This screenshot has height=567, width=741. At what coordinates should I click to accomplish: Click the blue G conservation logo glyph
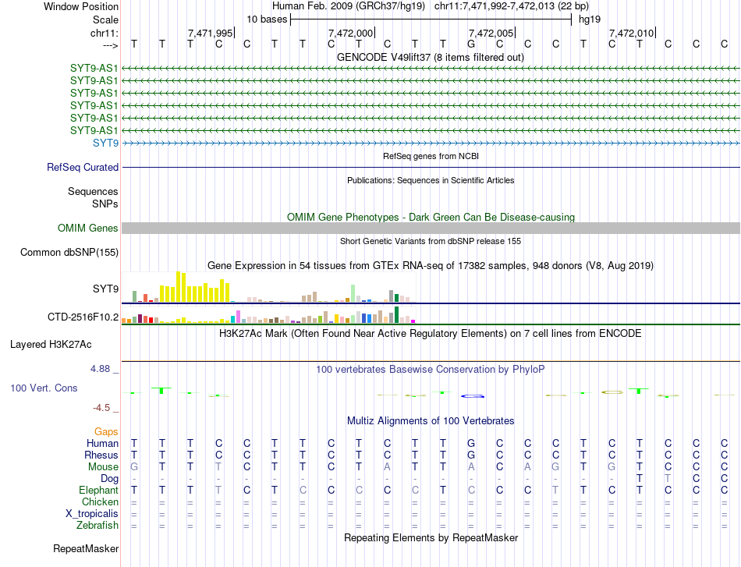473,396
